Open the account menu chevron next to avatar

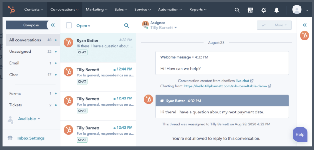(x=307, y=10)
